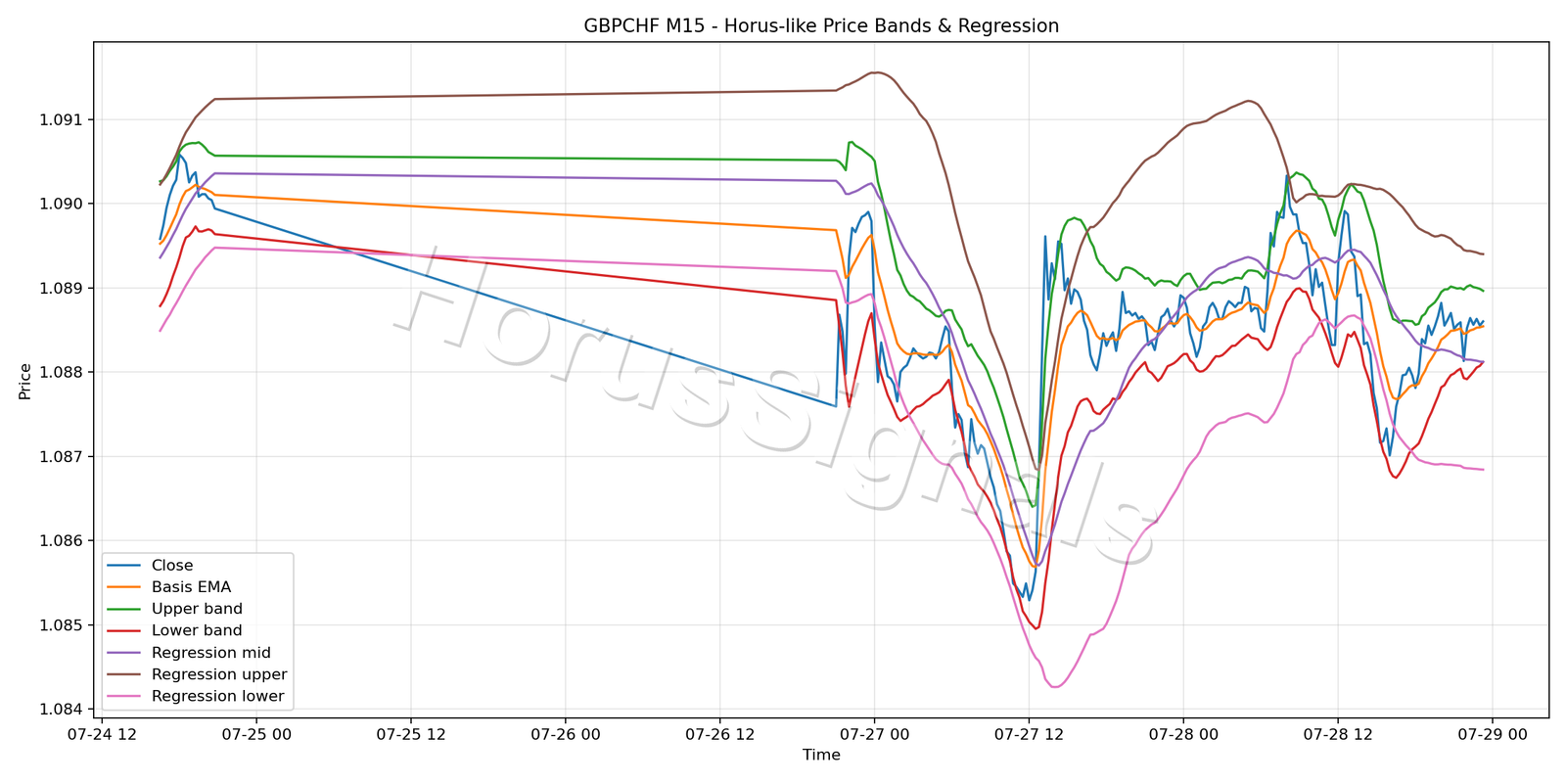
Task: Click the x-axis tick '07-28 00'
Action: coord(1183,735)
